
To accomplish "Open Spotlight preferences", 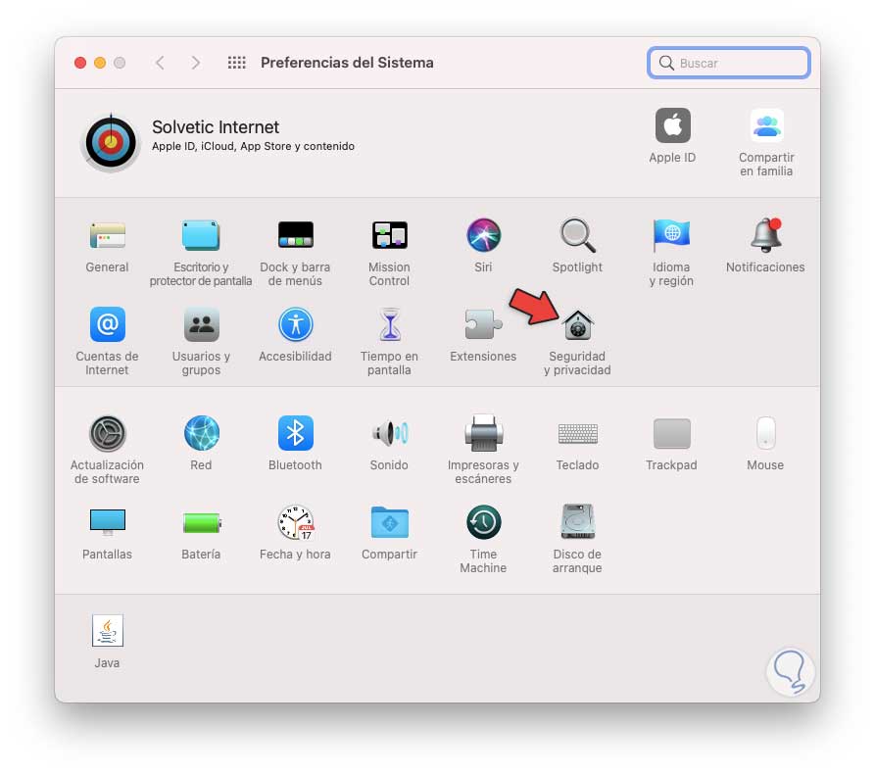I will click(577, 235).
